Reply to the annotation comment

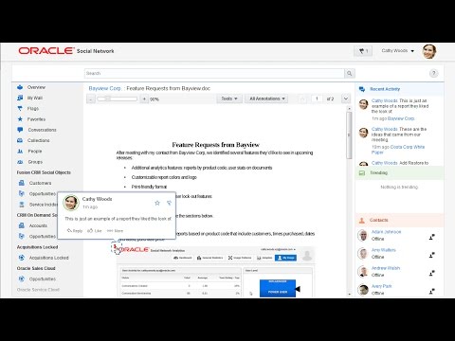point(75,231)
